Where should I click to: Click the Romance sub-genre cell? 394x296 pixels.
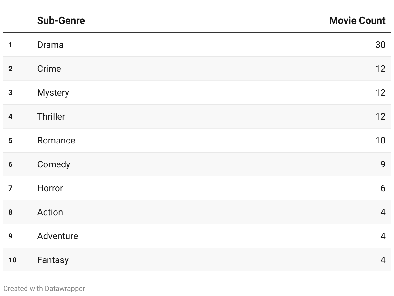[x=56, y=140]
